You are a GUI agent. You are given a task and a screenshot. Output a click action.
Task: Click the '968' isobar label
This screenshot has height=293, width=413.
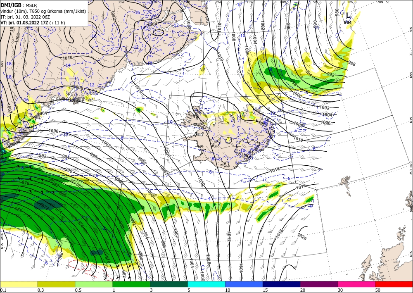point(61,256)
